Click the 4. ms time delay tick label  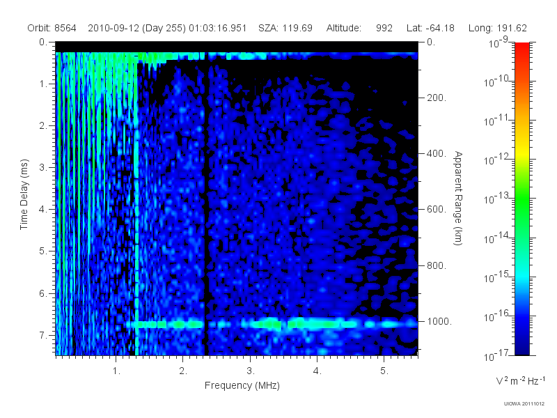[43, 210]
